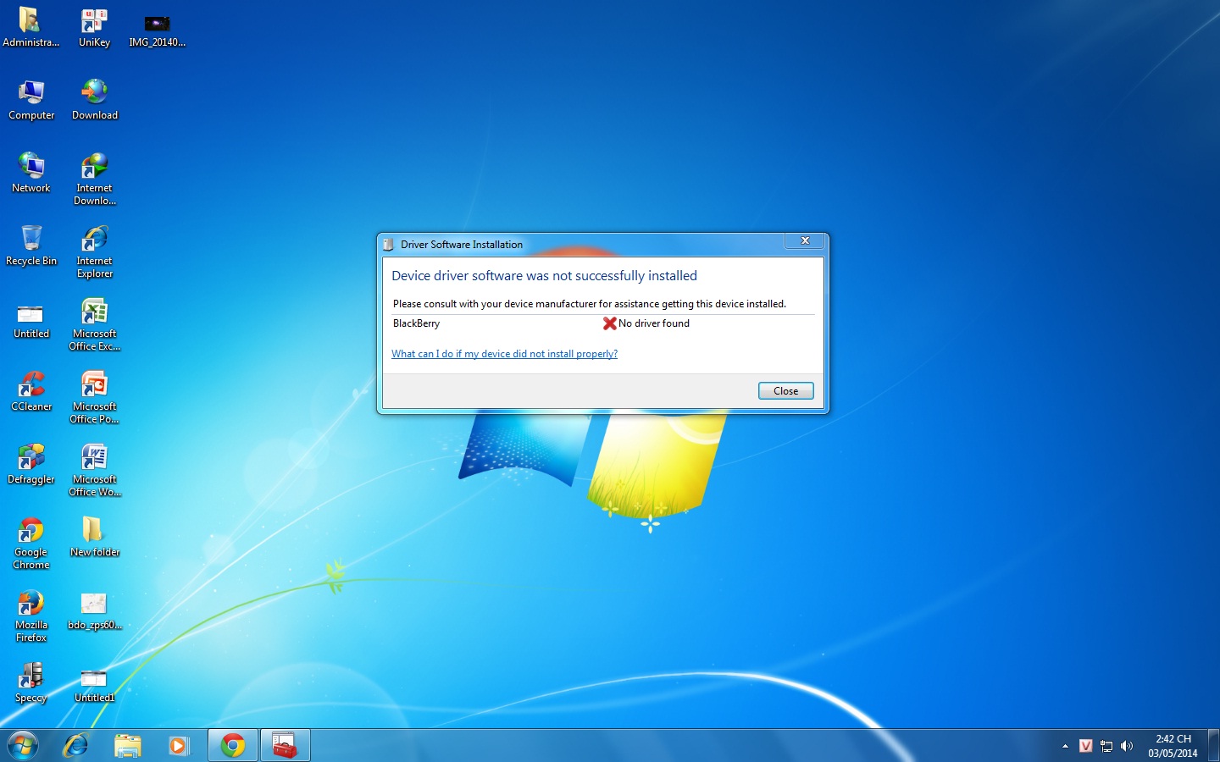Open Windows Explorer from taskbar
Screen dimensions: 1220x762
[128, 746]
